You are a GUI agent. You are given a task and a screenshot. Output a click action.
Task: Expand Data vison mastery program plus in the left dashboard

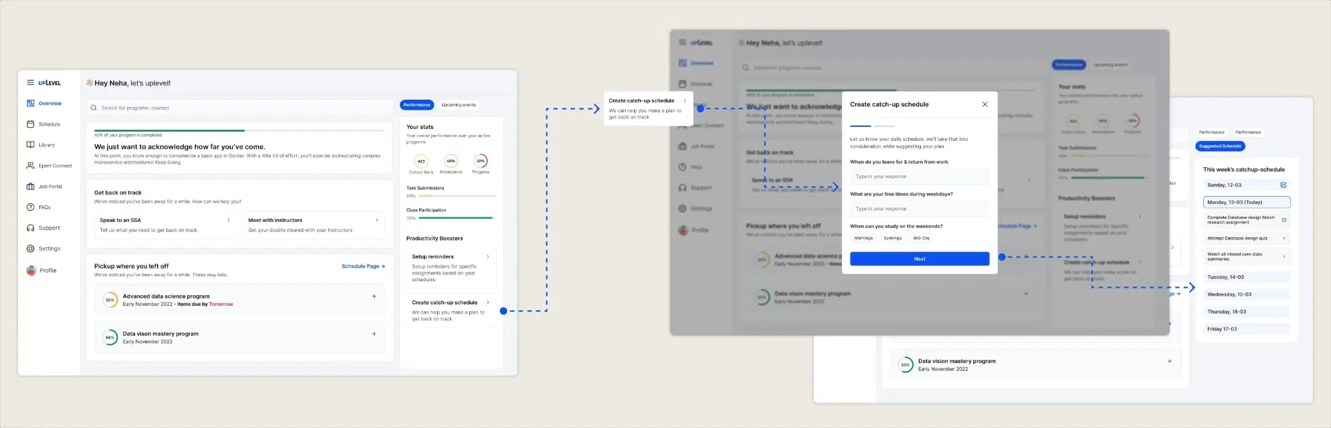(x=374, y=334)
